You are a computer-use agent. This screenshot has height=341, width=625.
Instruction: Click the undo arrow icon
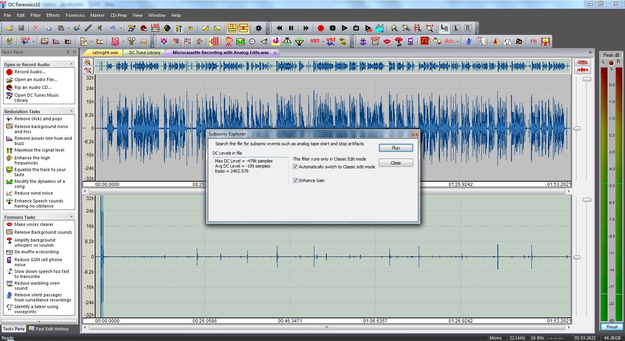coord(113,28)
